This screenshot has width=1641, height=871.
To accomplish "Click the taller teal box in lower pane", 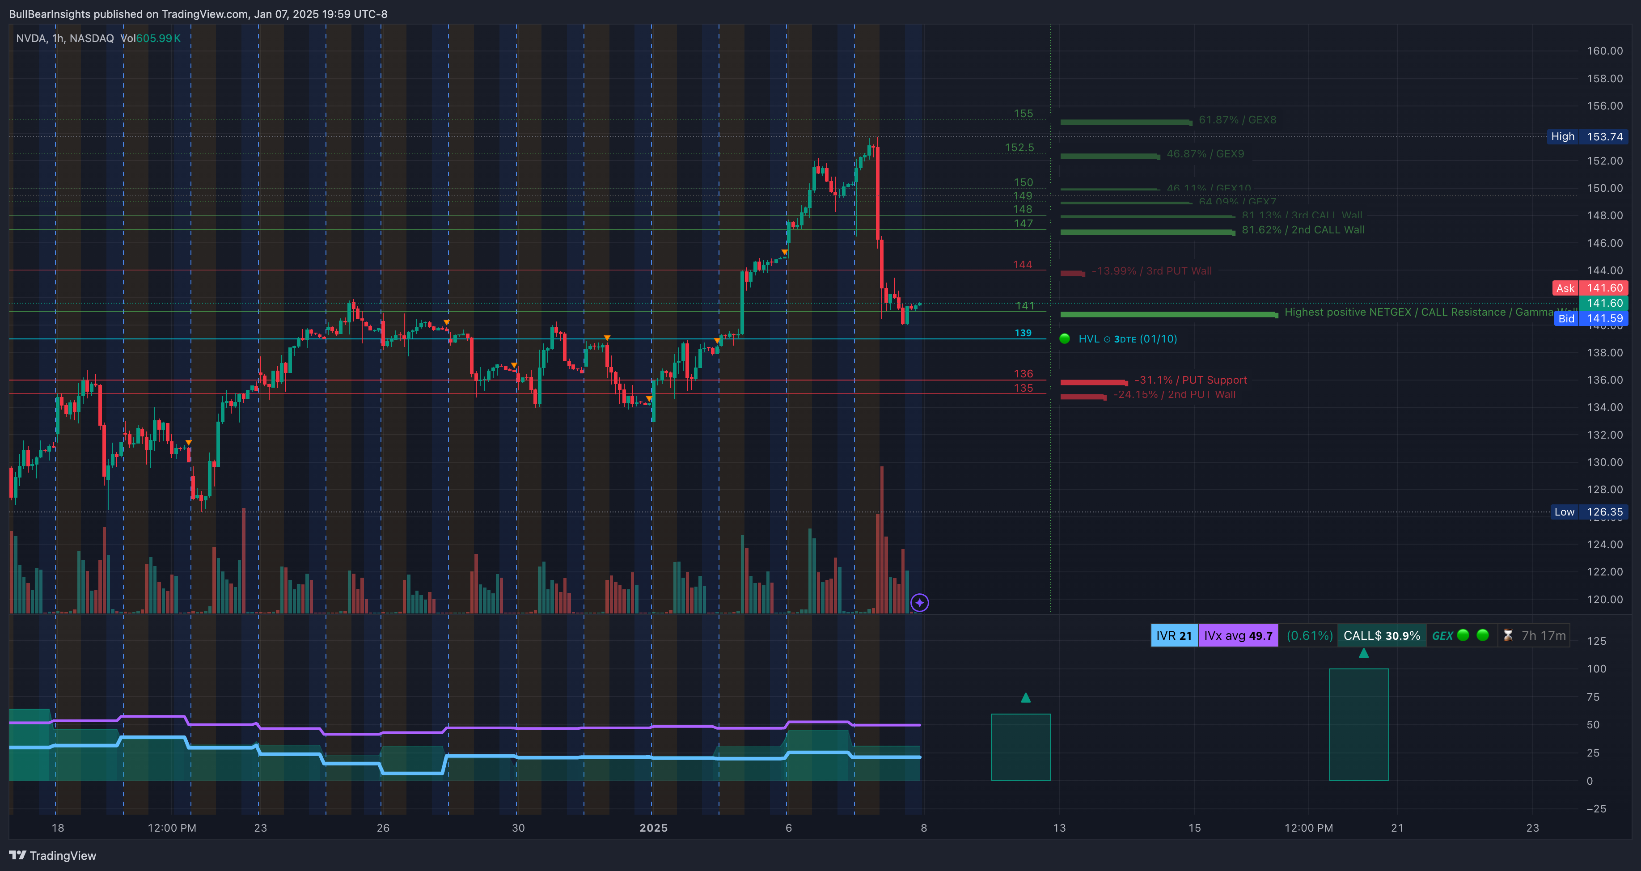I will [1359, 724].
